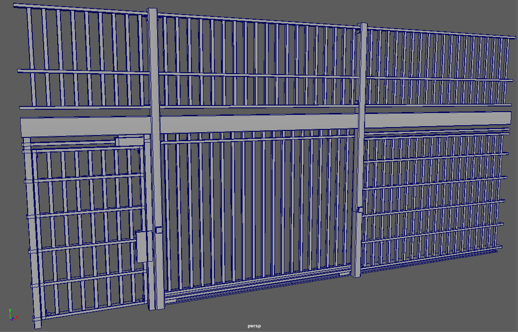This screenshot has width=518, height=332.
Task: Select the thicker lower segment of the right post
Action: (x=356, y=243)
